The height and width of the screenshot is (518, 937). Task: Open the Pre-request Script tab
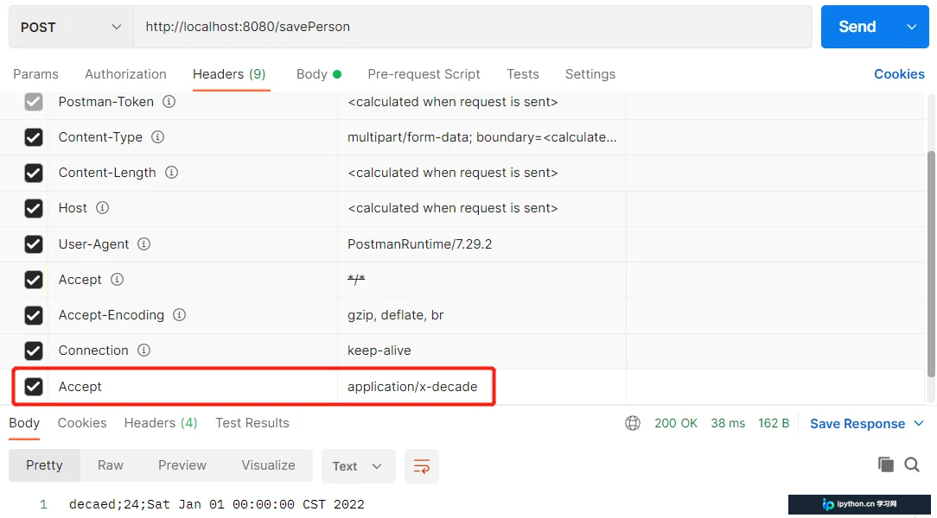[424, 74]
